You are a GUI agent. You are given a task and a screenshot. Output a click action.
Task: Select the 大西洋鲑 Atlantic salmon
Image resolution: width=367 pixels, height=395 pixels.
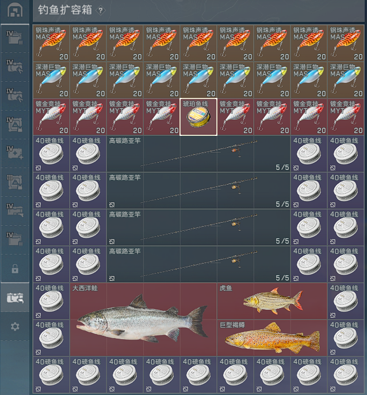point(143,320)
